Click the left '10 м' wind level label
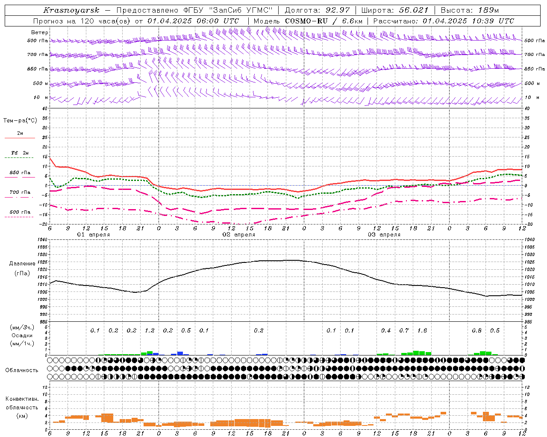The image size is (547, 437). click(41, 97)
